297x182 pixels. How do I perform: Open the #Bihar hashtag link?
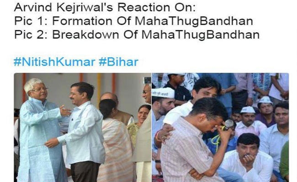(x=119, y=62)
